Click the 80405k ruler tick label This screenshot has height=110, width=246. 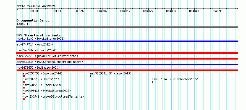(217, 11)
